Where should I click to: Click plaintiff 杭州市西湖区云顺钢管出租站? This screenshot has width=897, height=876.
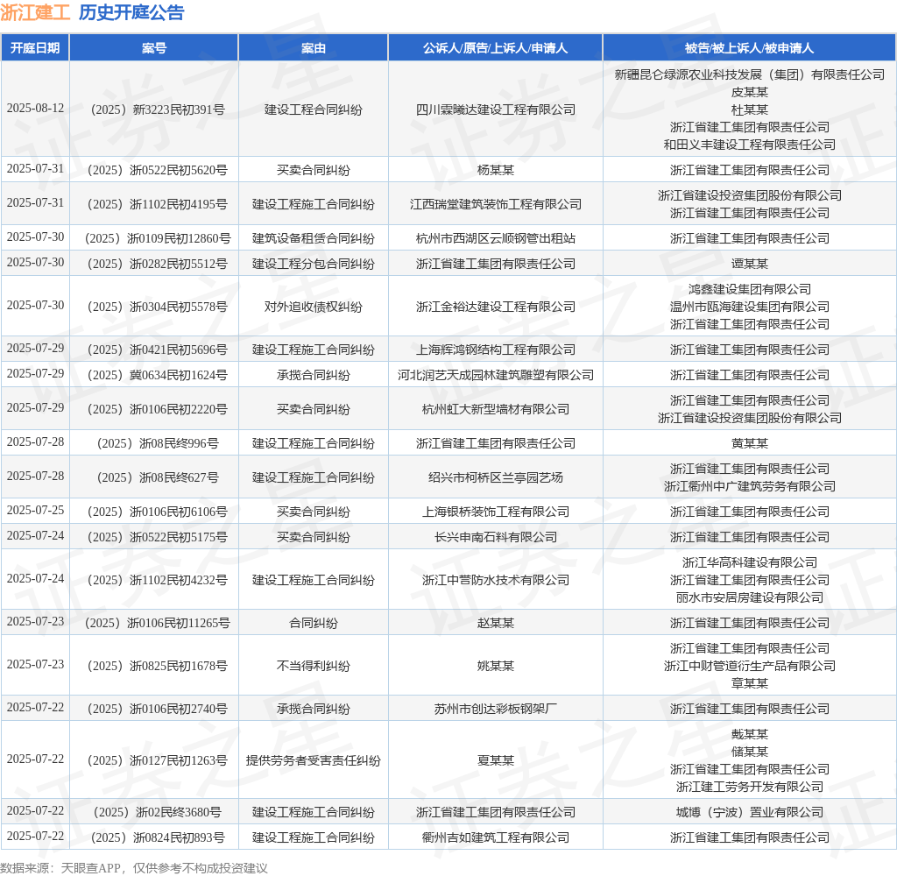[x=496, y=238]
